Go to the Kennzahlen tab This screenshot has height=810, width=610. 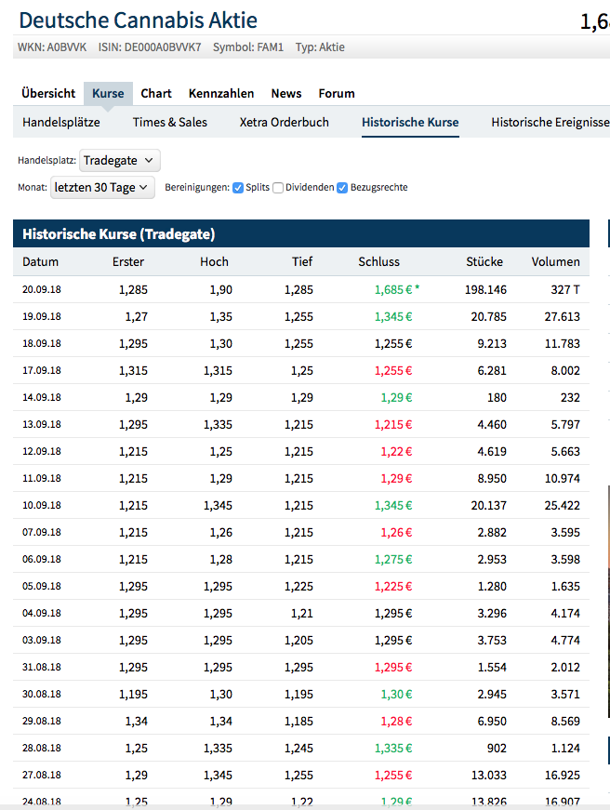(221, 94)
